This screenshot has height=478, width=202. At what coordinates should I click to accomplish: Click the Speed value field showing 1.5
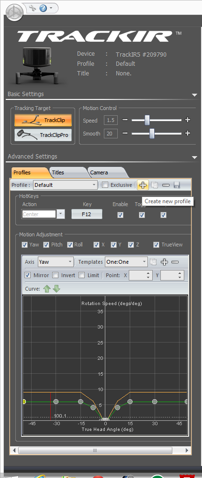pyautogui.click(x=111, y=120)
